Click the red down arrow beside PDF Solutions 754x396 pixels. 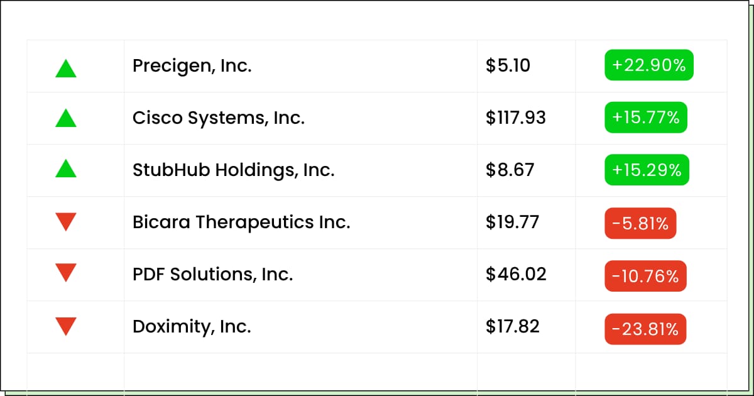[x=66, y=273]
